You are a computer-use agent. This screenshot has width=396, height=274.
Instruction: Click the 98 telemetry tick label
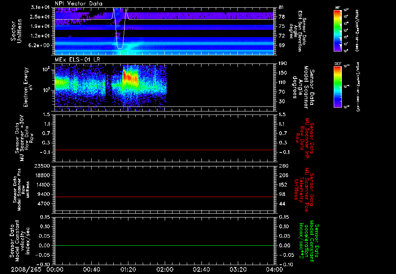(x=282, y=194)
